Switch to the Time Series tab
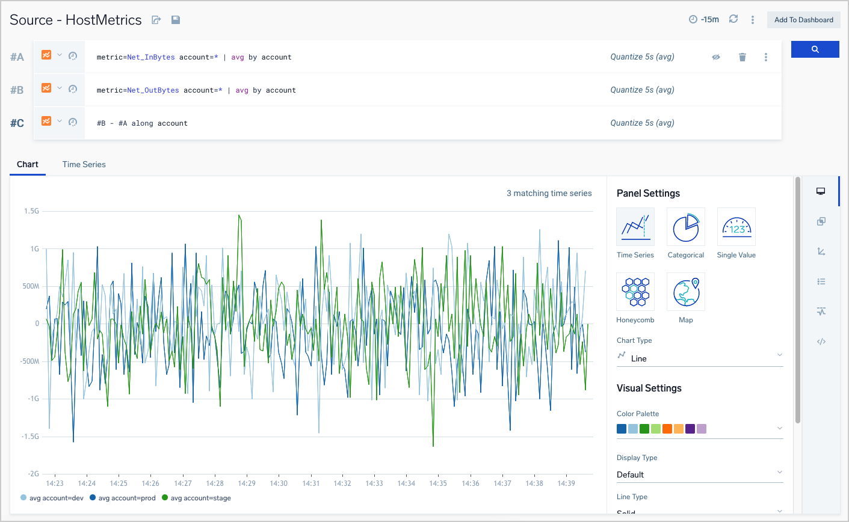This screenshot has height=522, width=849. (84, 164)
